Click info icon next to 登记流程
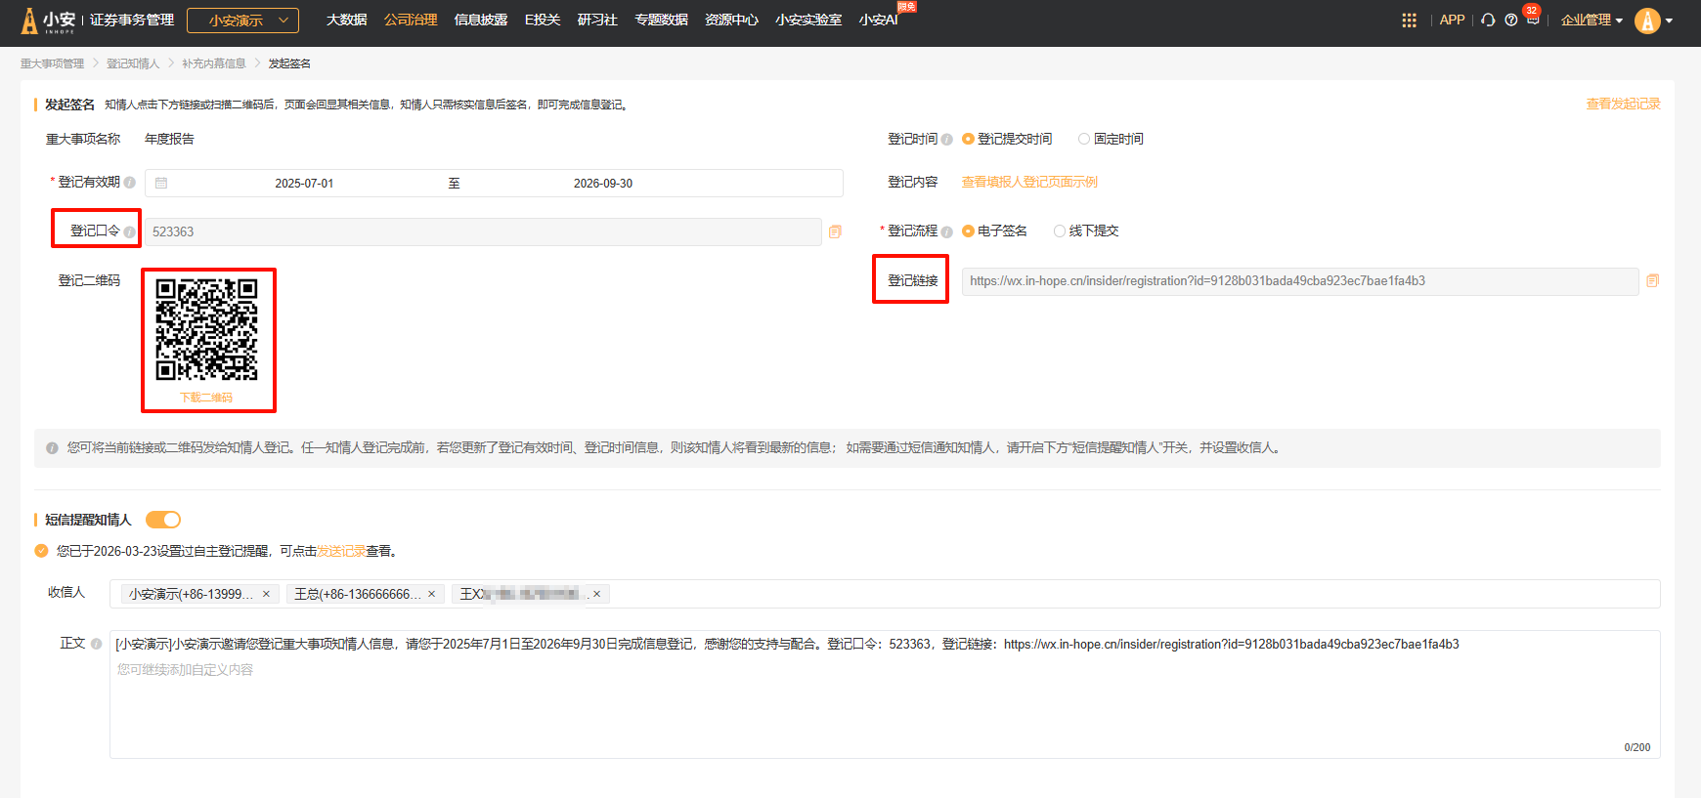Screen dimensions: 1701x798 coord(946,231)
